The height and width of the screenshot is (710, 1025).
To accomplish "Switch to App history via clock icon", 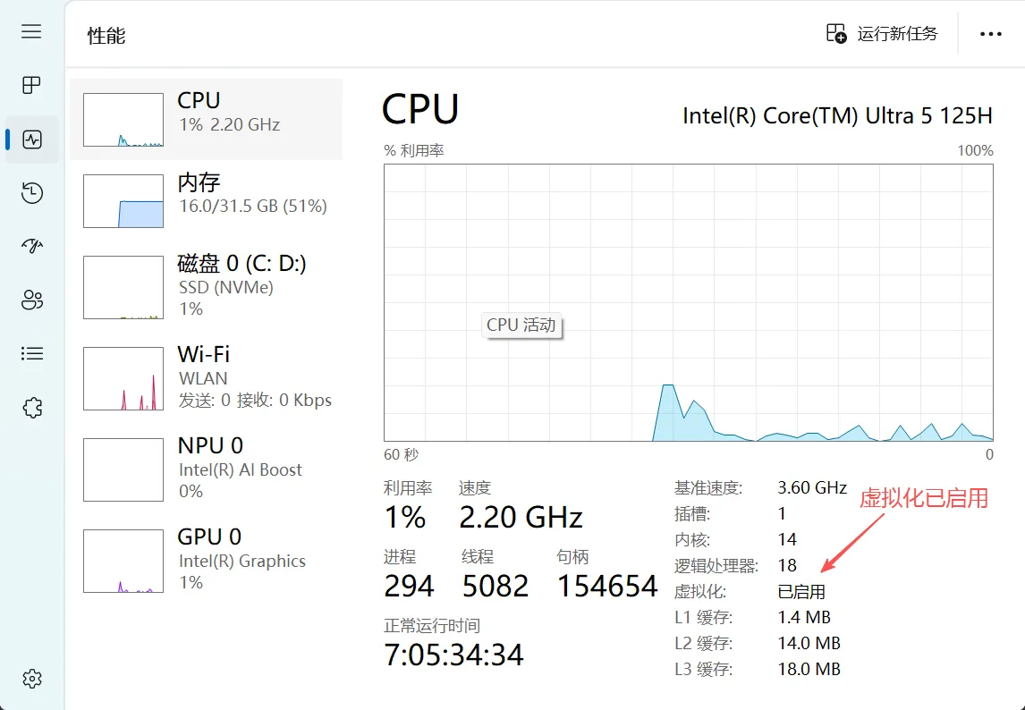I will [31, 192].
